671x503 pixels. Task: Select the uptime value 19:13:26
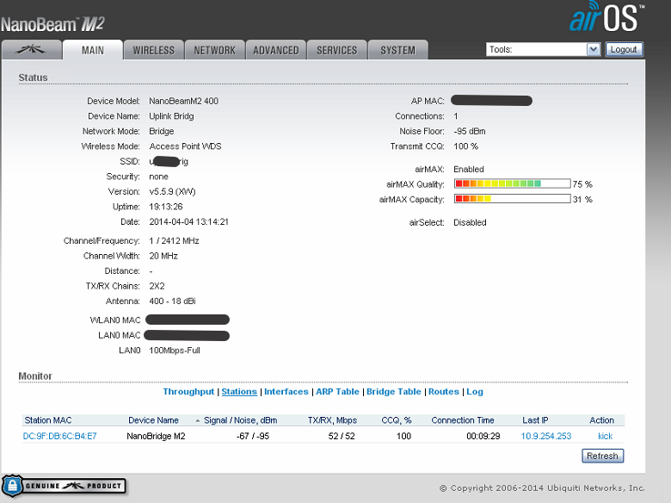point(166,207)
